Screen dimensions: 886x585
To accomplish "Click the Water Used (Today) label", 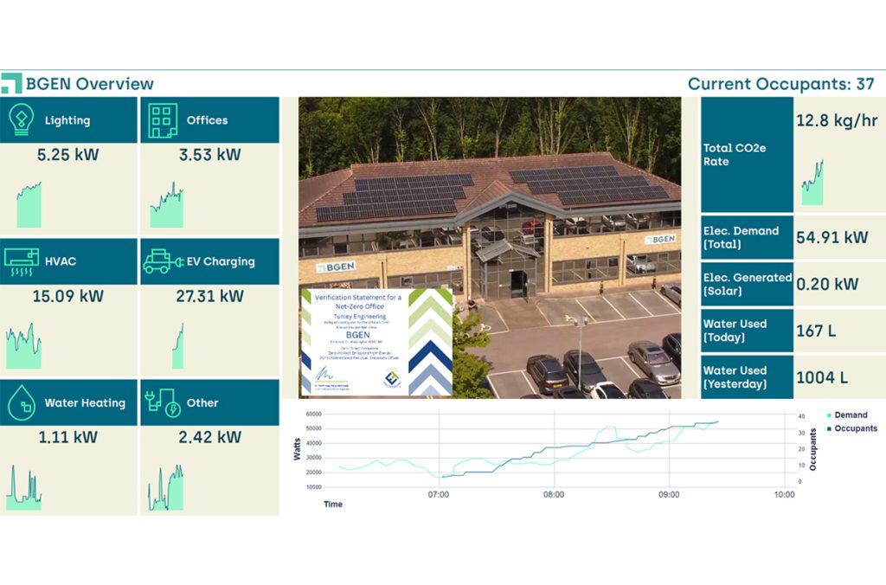I will 735,331.
